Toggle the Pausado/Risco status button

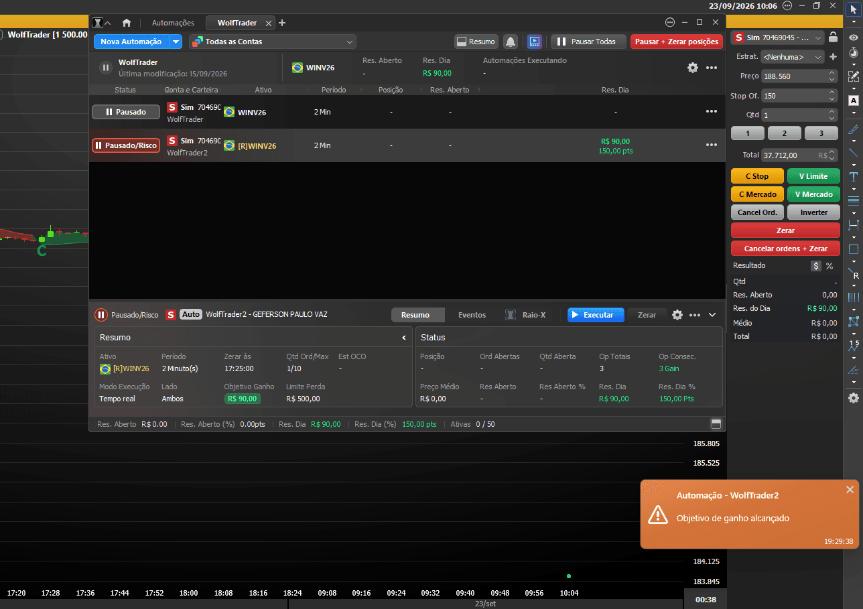pyautogui.click(x=126, y=145)
